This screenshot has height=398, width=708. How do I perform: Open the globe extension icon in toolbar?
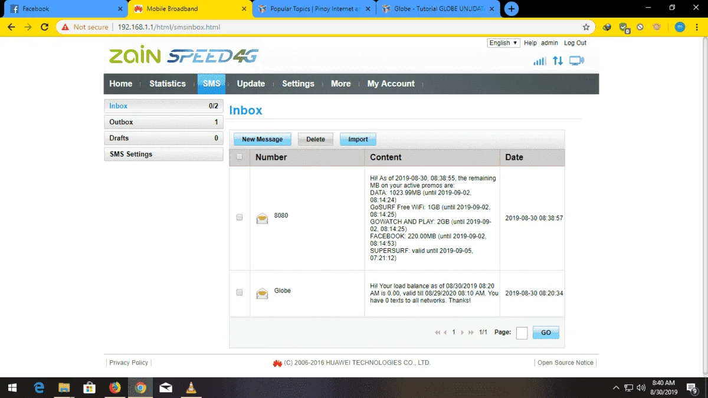point(607,27)
